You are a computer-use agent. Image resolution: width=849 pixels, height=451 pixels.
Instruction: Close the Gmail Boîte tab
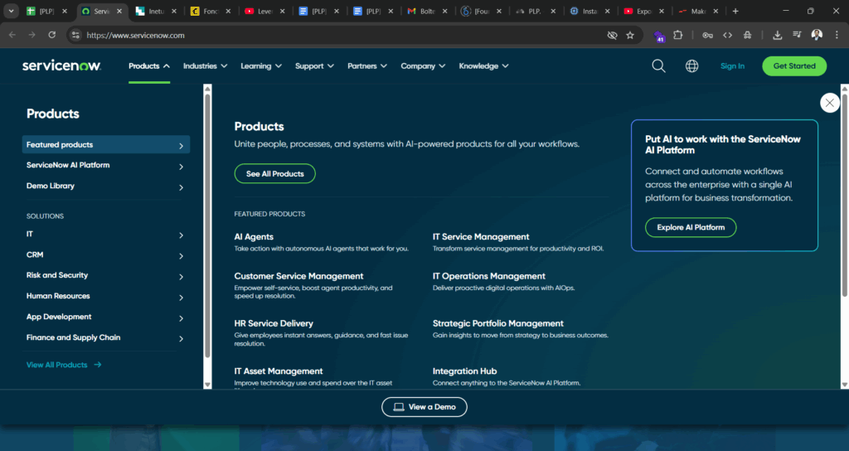coord(444,11)
